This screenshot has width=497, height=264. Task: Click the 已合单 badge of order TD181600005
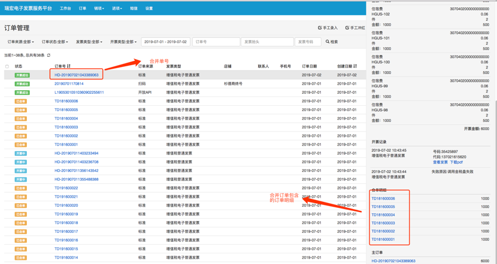(x=20, y=110)
